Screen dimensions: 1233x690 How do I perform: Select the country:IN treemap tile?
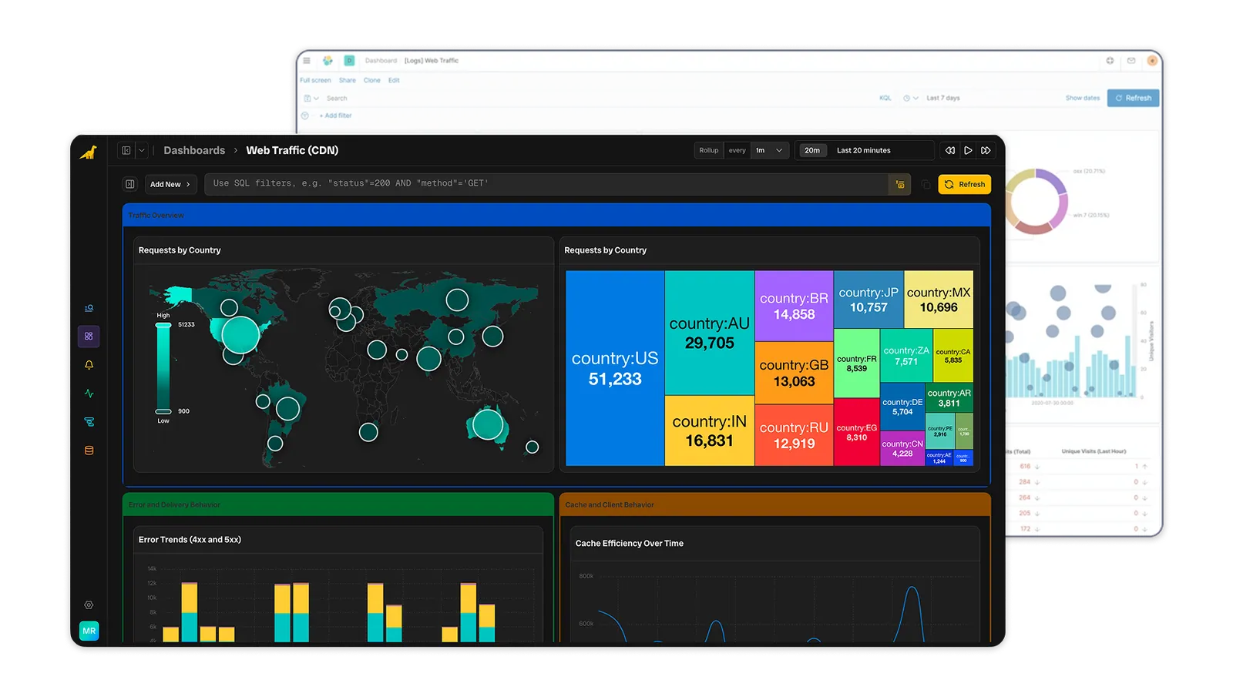click(710, 430)
